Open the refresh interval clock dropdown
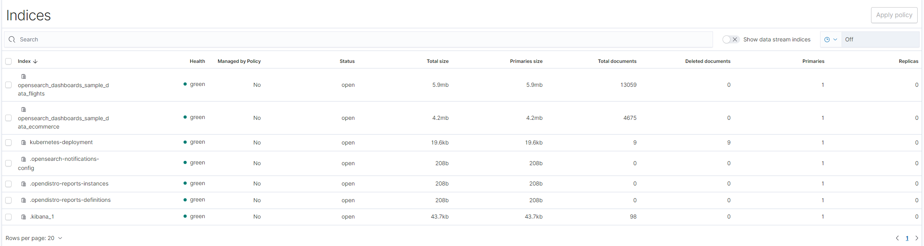Screen dimensions: 924x246 point(831,39)
